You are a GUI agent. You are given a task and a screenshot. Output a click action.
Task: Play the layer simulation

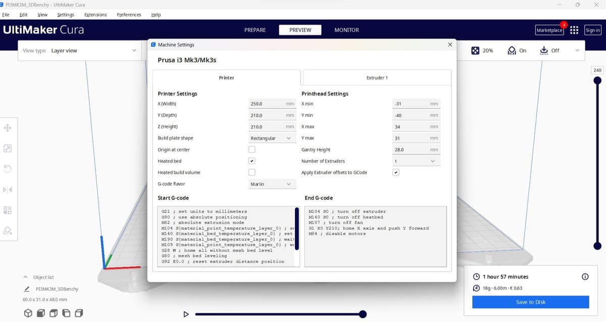pyautogui.click(x=186, y=314)
